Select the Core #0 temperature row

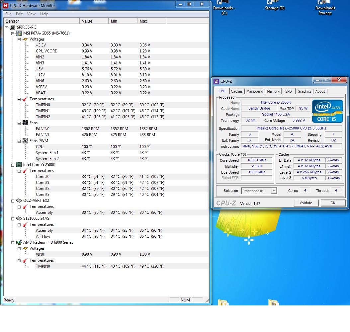point(122,177)
